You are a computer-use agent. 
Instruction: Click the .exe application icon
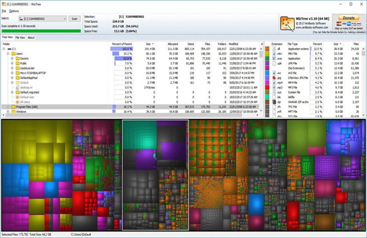point(274,59)
